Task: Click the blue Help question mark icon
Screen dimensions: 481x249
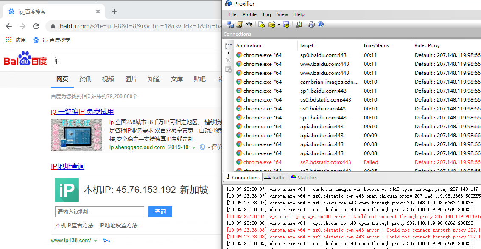Action: click(321, 25)
